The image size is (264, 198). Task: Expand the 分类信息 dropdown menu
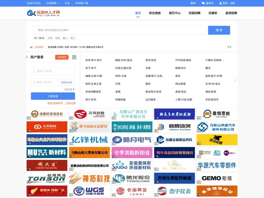point(52,3)
